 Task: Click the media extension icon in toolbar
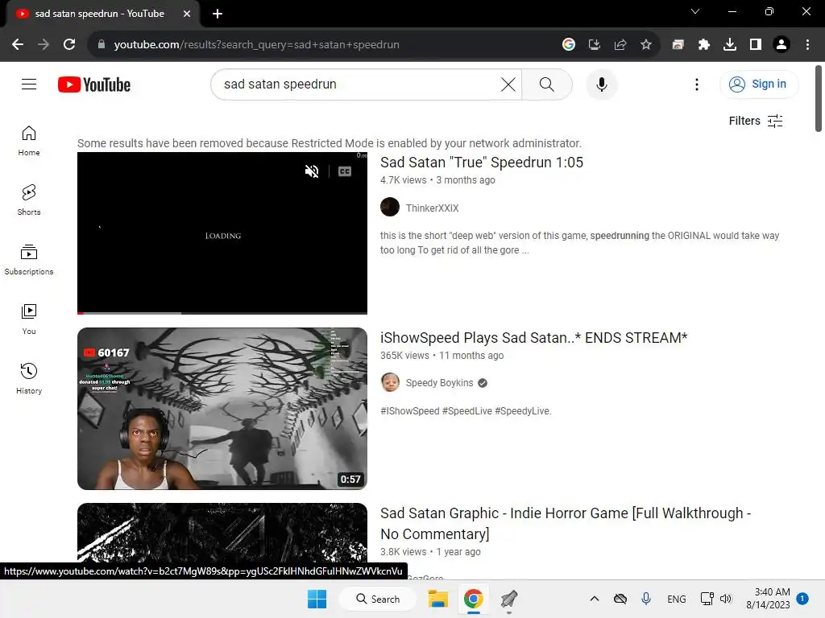[x=678, y=45]
